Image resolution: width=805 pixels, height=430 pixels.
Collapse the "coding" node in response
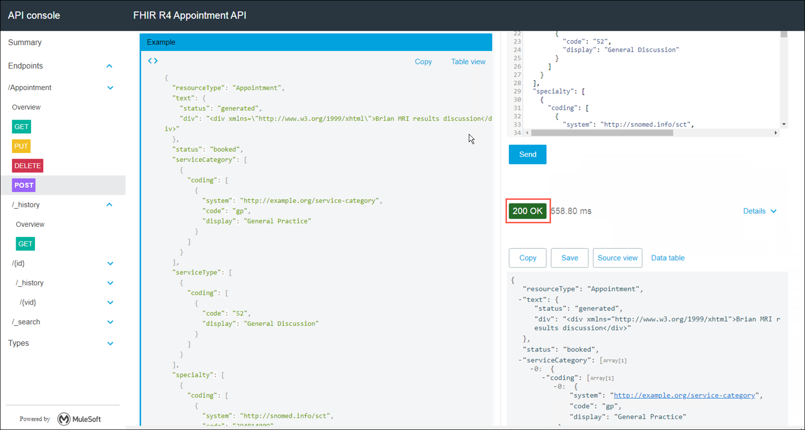(x=544, y=378)
